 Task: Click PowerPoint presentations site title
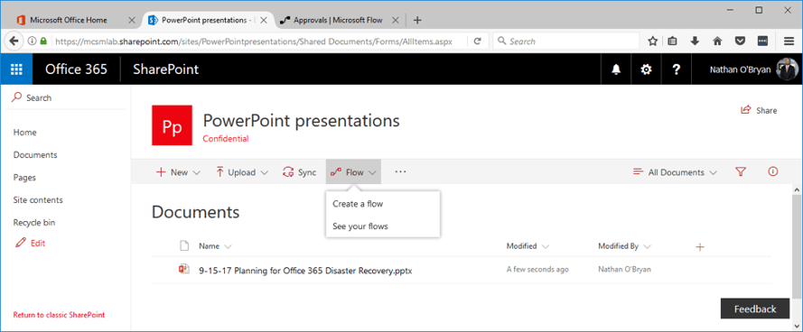301,120
